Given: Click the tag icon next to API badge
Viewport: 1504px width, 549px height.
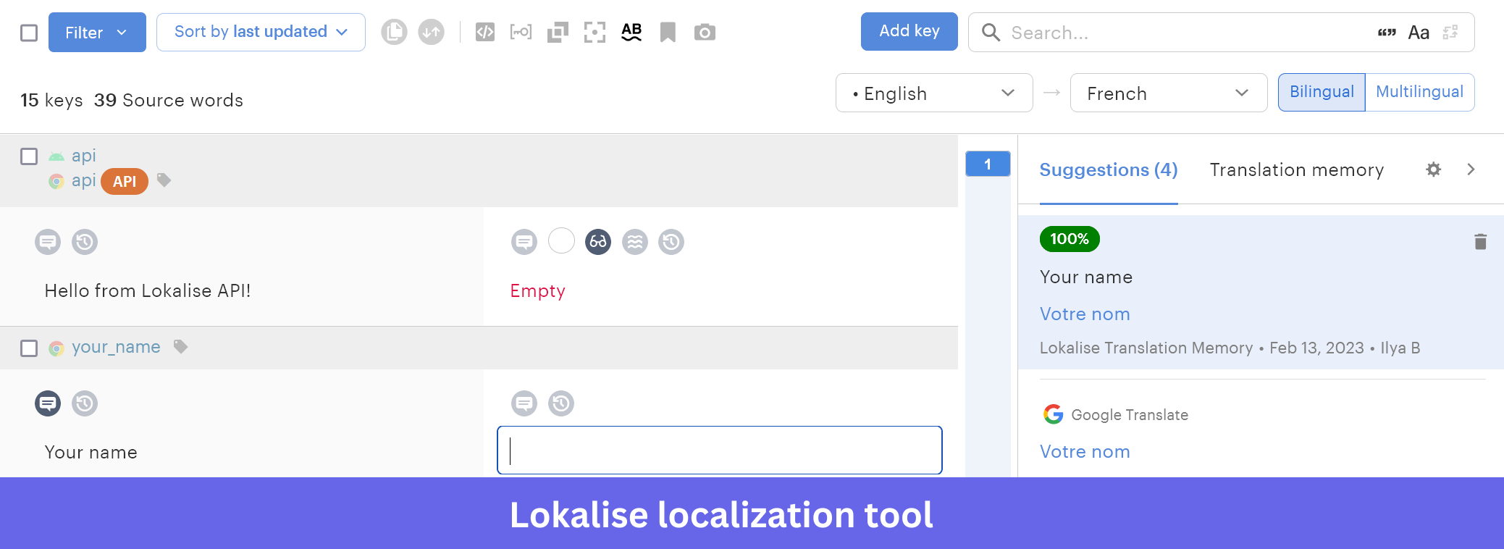Looking at the screenshot, I should coord(164,180).
